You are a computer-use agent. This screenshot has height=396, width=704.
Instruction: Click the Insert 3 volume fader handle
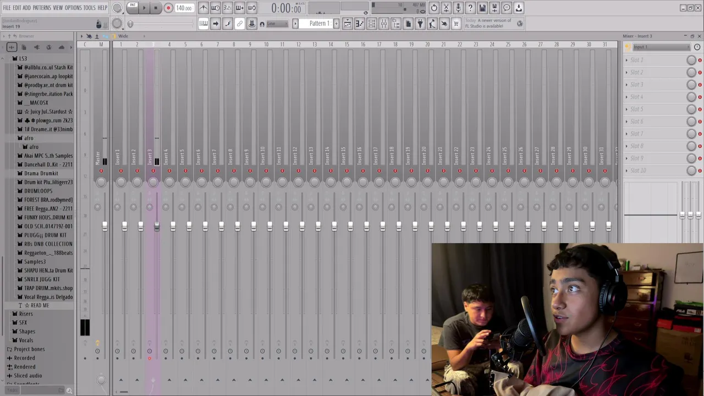point(157,226)
